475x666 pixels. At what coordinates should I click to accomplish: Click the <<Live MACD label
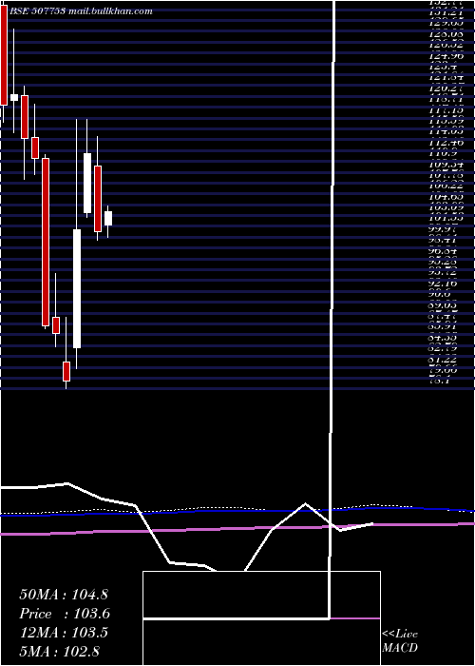(x=400, y=641)
